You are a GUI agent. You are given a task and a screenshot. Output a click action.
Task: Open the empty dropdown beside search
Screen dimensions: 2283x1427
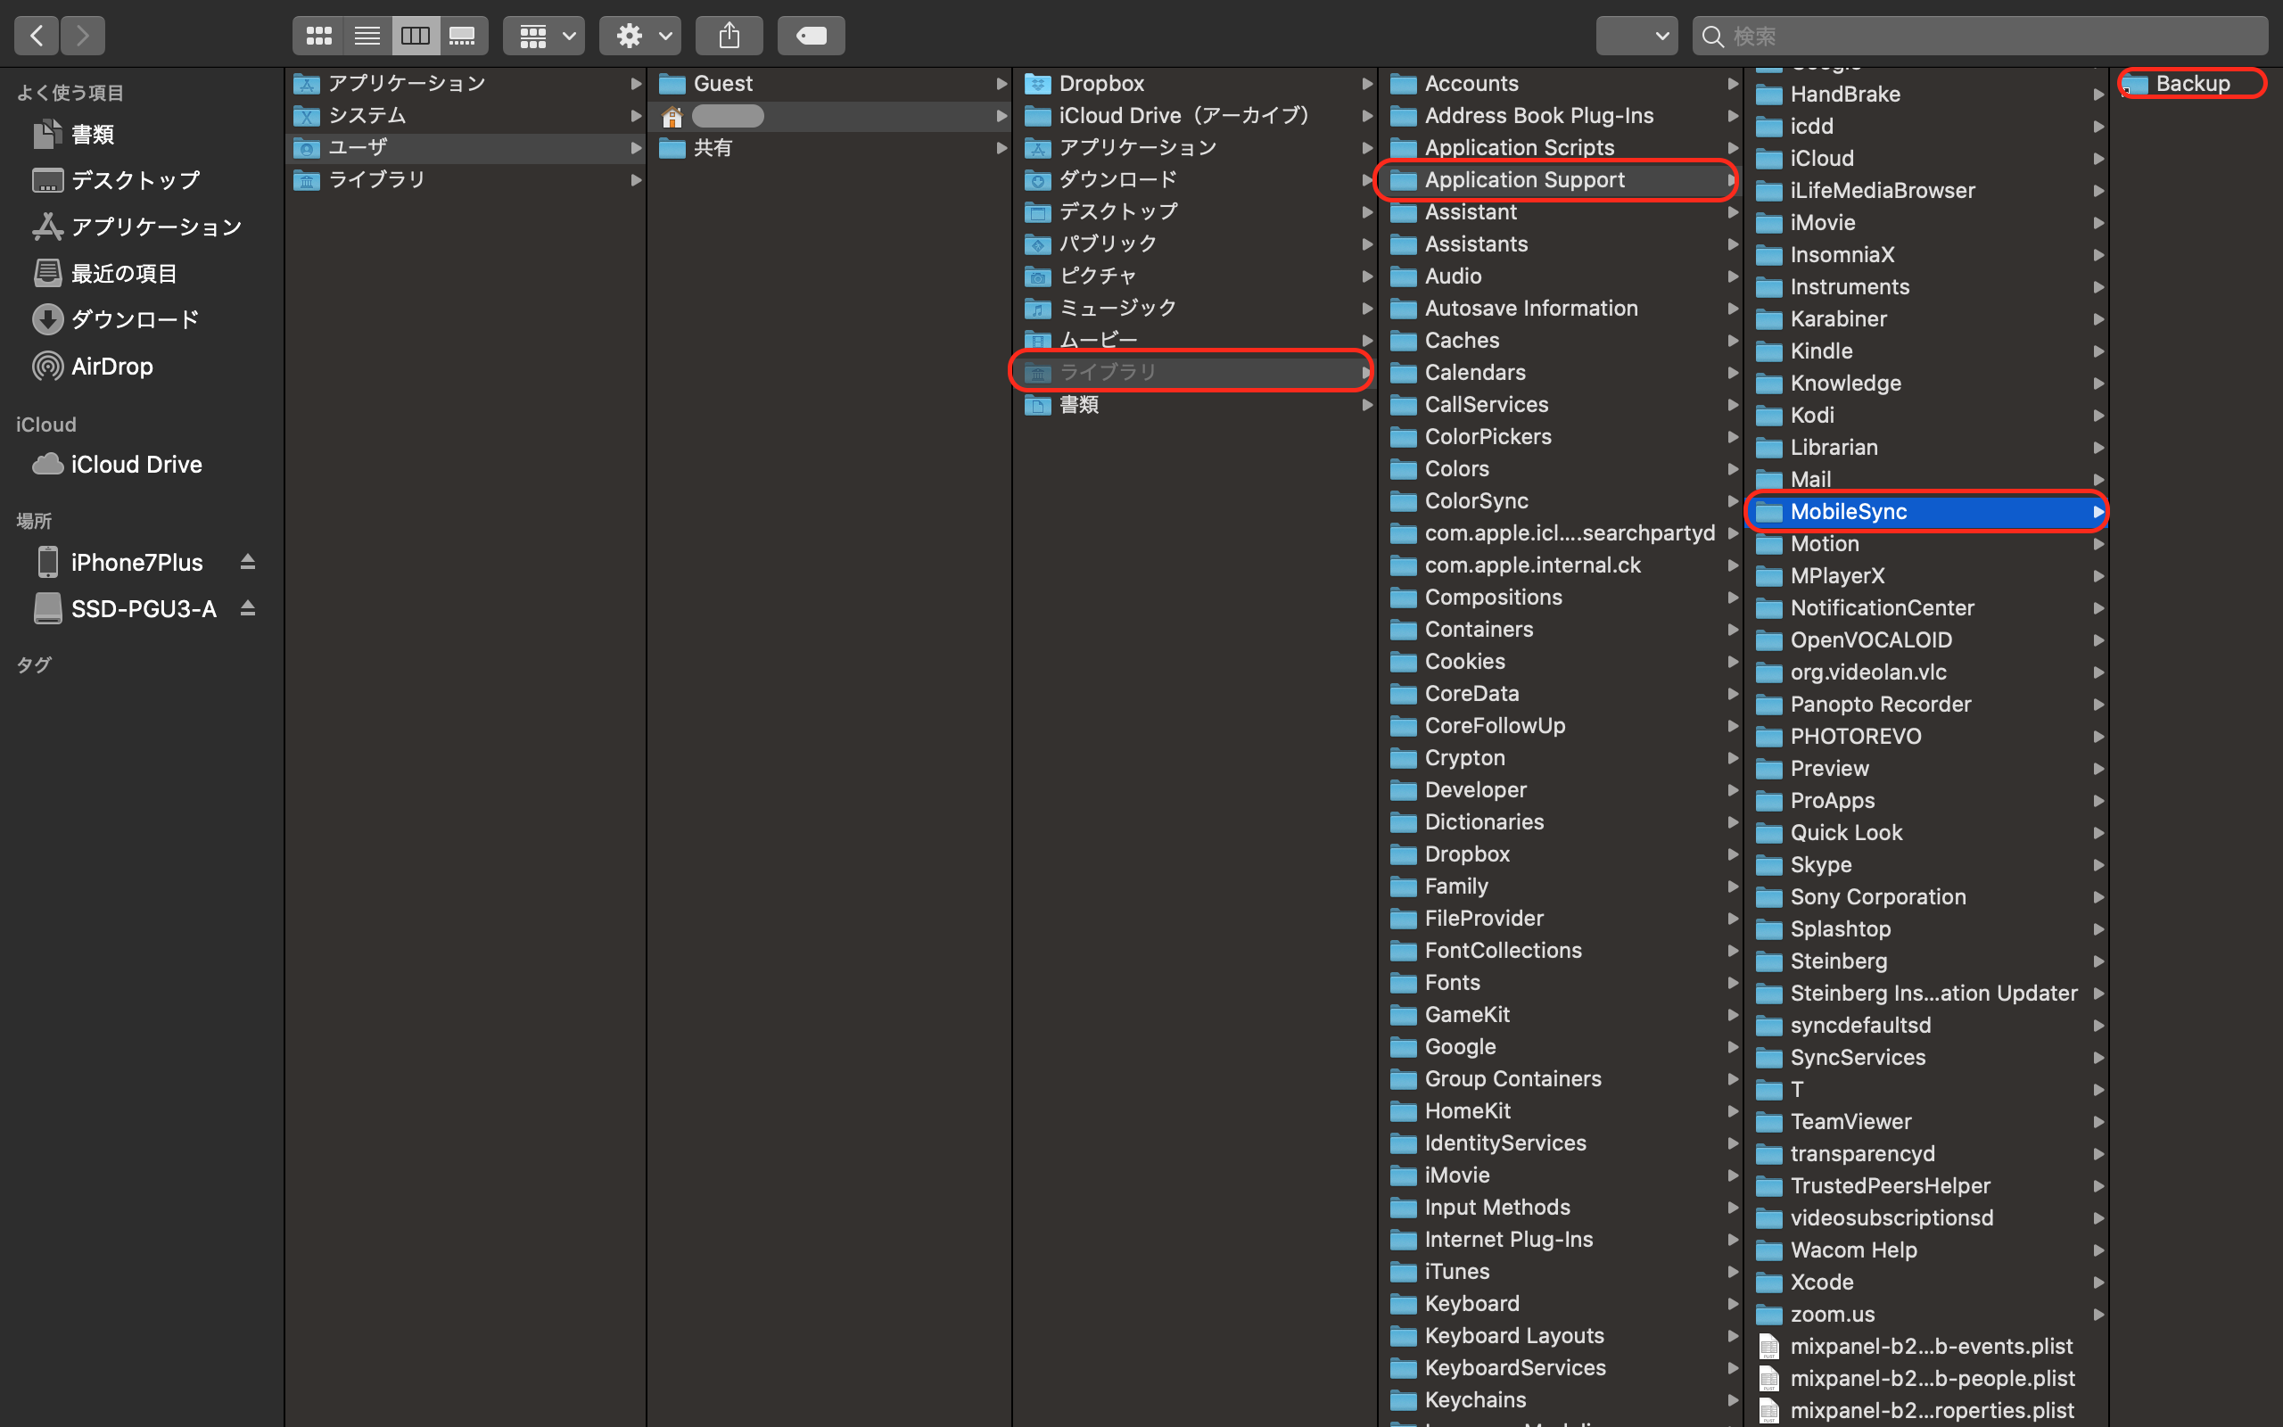1636,36
